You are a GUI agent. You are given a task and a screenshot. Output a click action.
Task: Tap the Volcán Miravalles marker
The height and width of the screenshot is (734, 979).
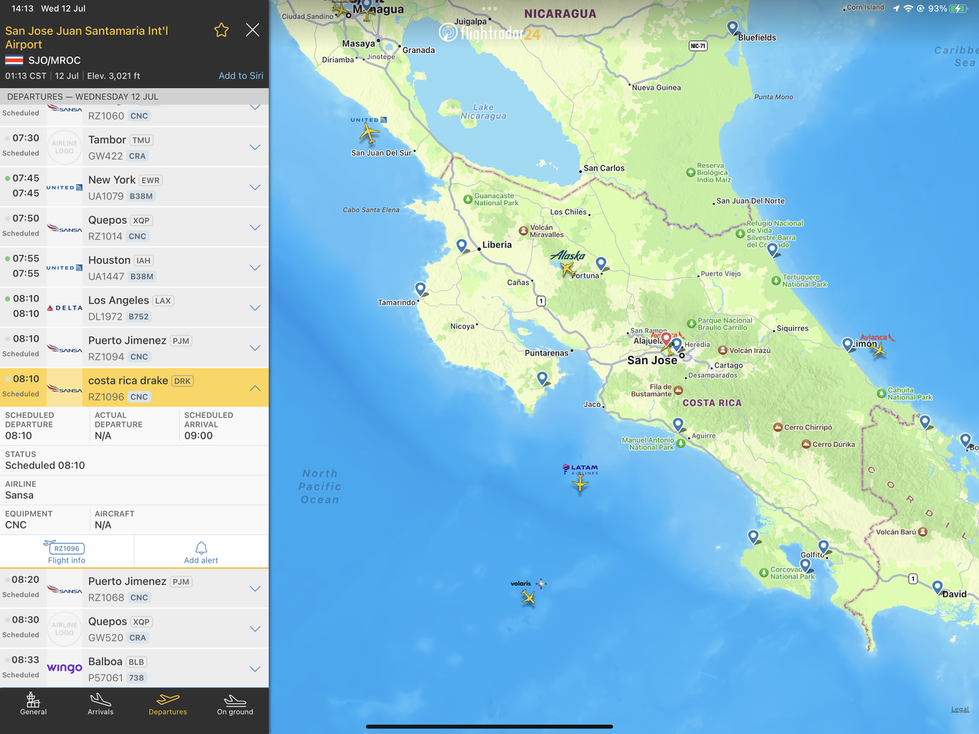[x=523, y=231]
